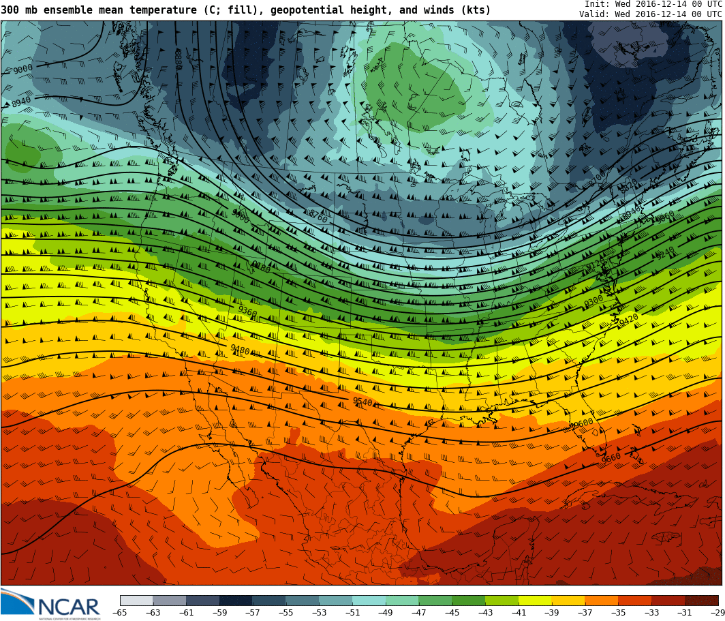Pick the gray colorbar segment from -63 to -61
This screenshot has height=621, width=725.
click(x=170, y=601)
